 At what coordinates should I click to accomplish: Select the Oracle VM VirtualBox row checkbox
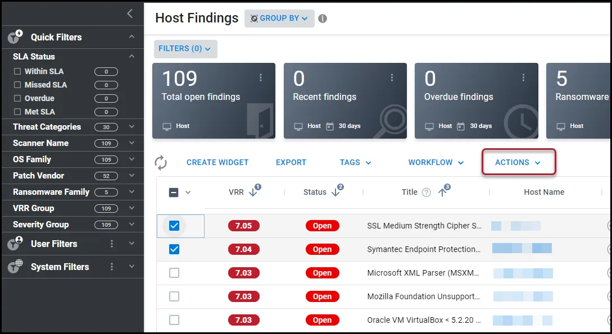point(174,320)
